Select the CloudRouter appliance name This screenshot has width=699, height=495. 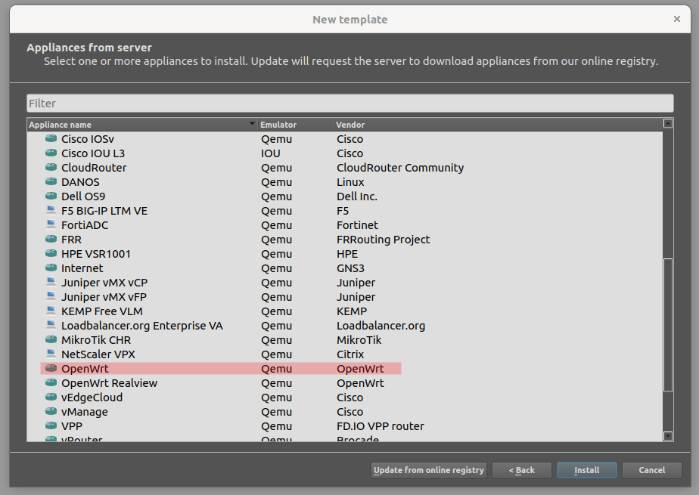click(94, 167)
